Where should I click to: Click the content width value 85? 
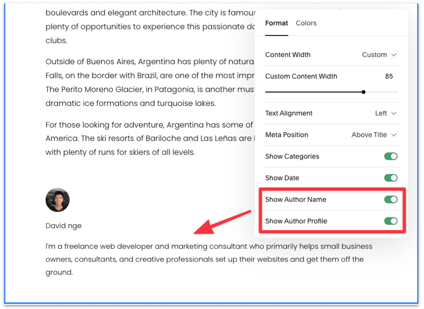(389, 76)
